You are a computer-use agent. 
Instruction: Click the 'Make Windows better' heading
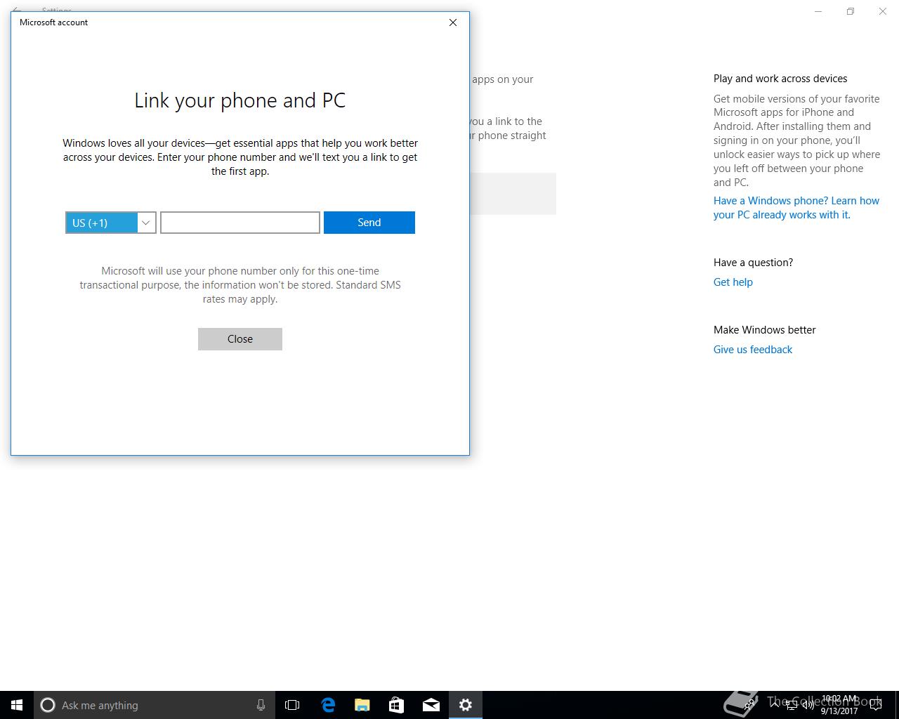[x=765, y=330]
